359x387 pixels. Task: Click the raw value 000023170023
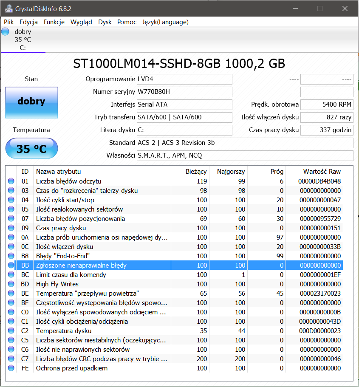pos(320,294)
